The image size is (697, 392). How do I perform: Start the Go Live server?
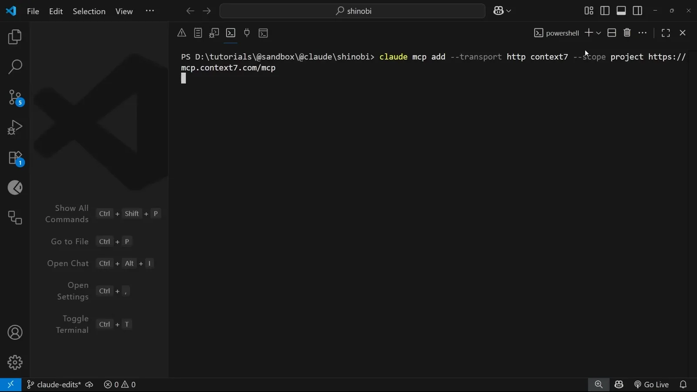coord(652,385)
